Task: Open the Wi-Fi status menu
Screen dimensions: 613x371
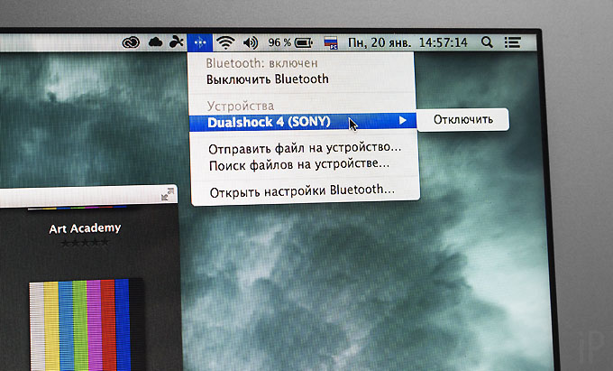Action: coord(225,42)
